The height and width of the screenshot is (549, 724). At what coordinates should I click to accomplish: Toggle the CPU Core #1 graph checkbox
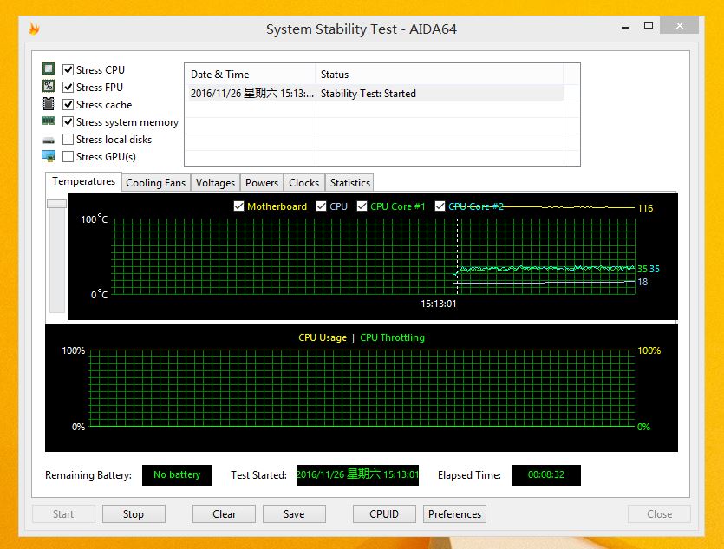(x=362, y=206)
